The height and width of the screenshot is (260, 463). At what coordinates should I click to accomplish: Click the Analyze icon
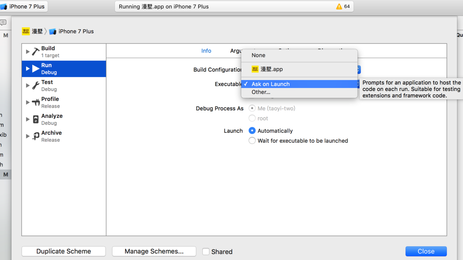[35, 119]
